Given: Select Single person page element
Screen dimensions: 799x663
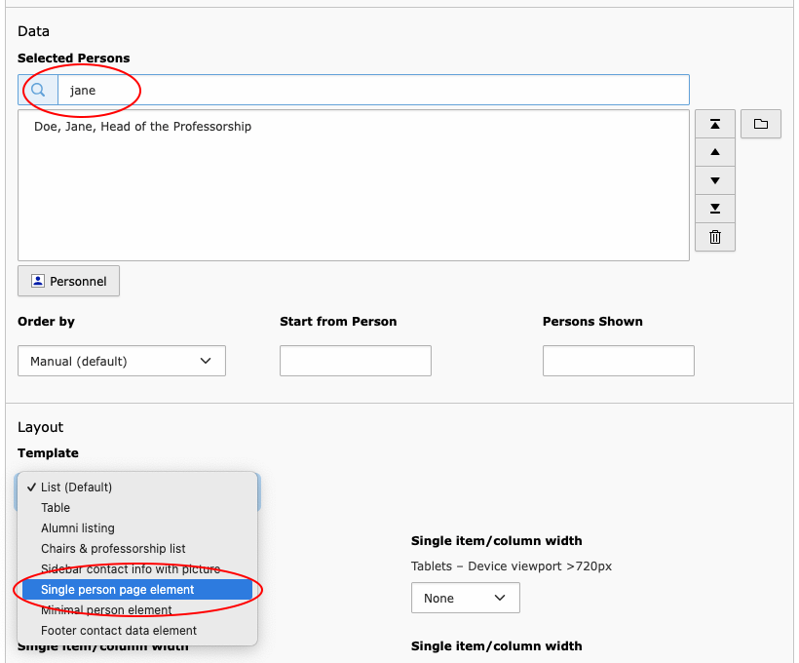Looking at the screenshot, I should pyautogui.click(x=117, y=590).
